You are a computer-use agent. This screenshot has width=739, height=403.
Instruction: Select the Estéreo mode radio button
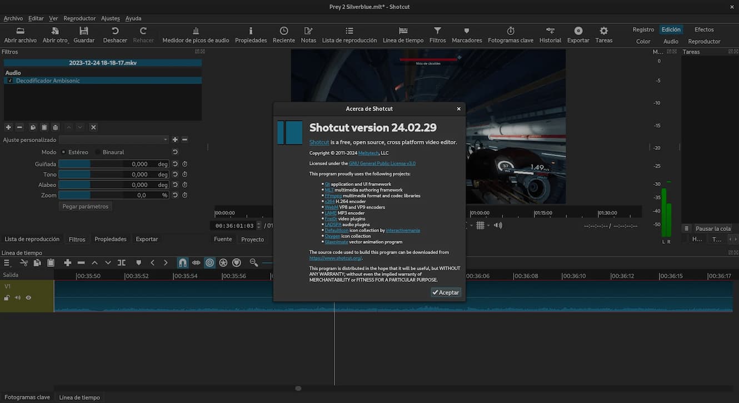click(63, 152)
